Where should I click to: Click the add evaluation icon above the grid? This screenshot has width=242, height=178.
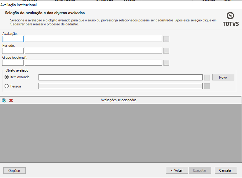(4, 100)
